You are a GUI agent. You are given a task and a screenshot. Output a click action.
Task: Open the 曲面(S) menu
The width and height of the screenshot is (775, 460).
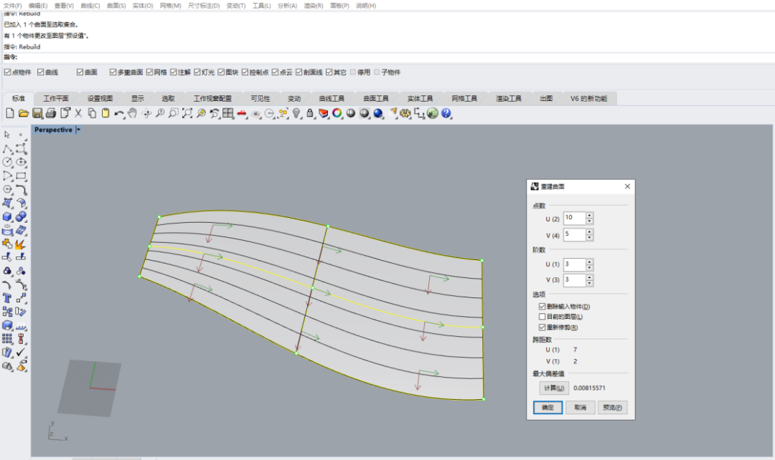(116, 5)
